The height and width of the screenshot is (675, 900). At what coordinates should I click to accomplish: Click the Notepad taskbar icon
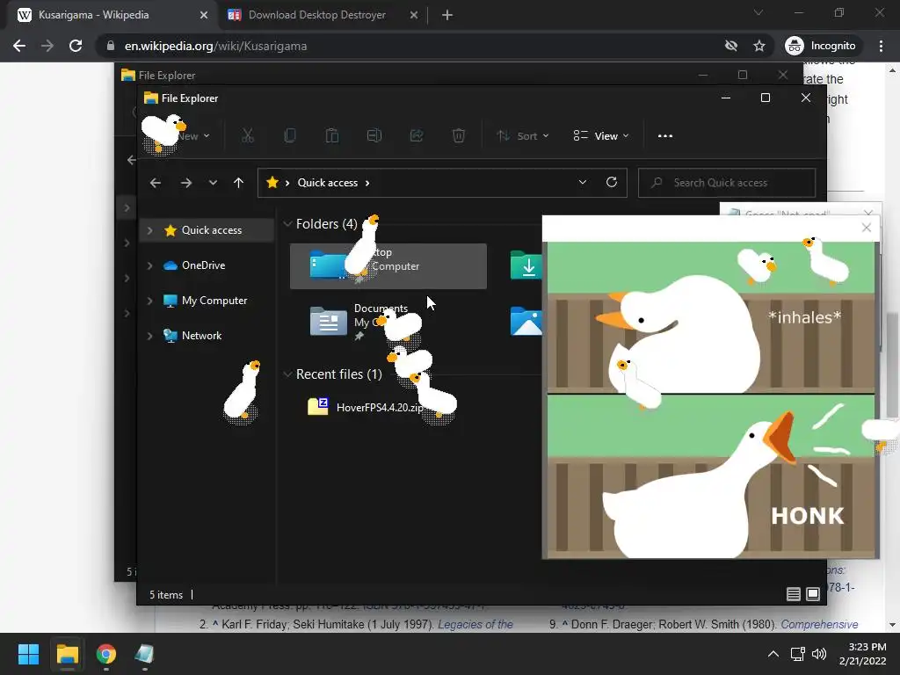(x=144, y=654)
